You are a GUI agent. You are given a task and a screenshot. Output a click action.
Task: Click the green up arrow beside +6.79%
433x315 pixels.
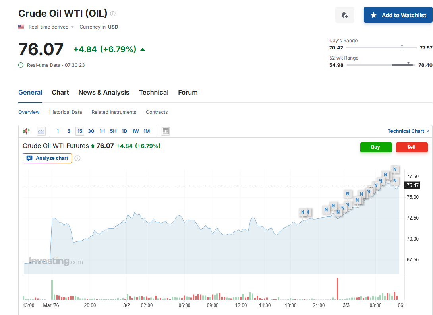pyautogui.click(x=143, y=49)
